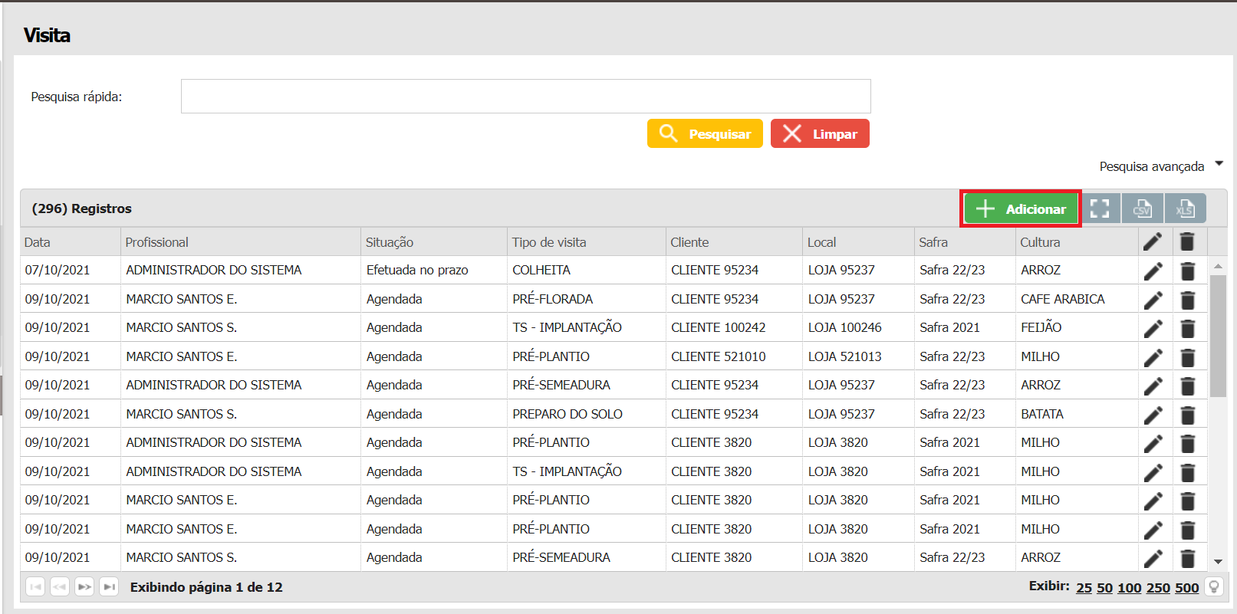Image resolution: width=1237 pixels, height=614 pixels.
Task: Delete the CLIENTE 521010 visit
Action: point(1188,357)
